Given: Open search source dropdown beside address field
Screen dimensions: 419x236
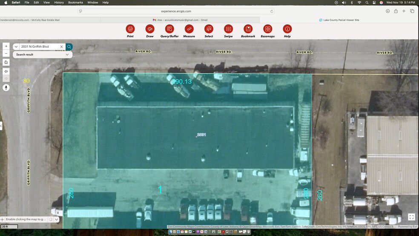Looking at the screenshot, I should 16,47.
